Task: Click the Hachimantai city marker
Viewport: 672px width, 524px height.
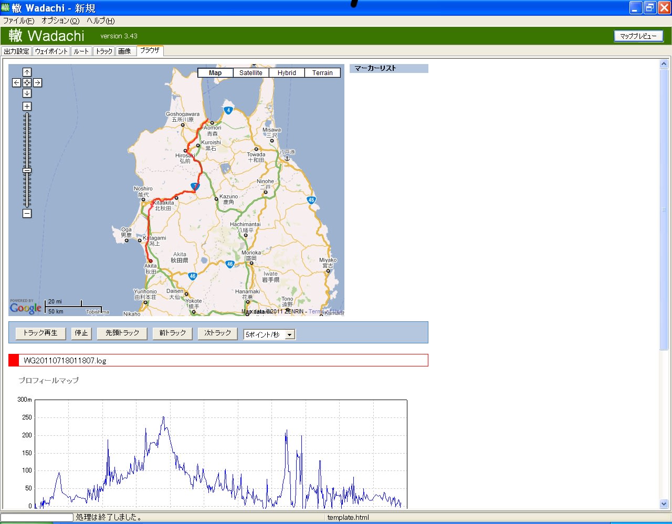Action: (x=245, y=235)
